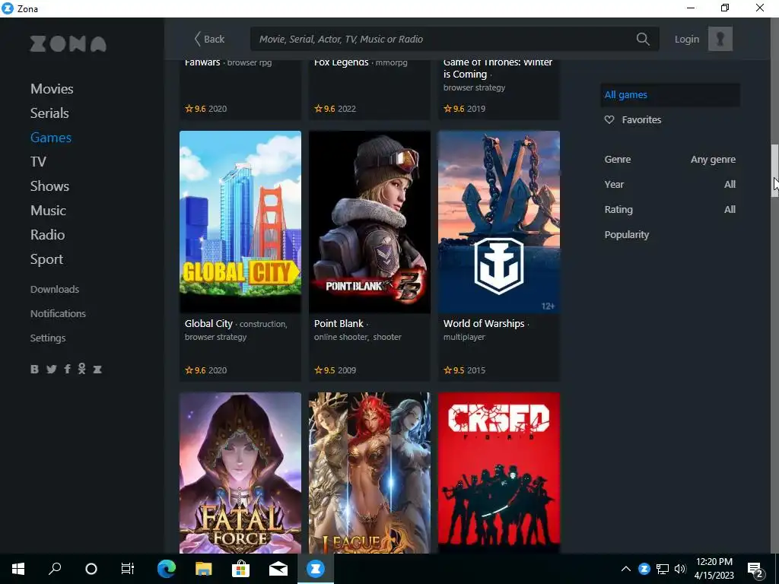Open the Zona social icon in sidebar
Screen dimensions: 779x584
(97, 369)
